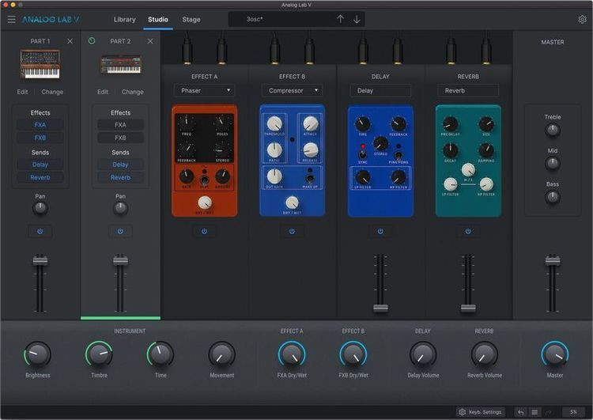Open the hamburger main menu
The image size is (593, 420).
(11, 19)
